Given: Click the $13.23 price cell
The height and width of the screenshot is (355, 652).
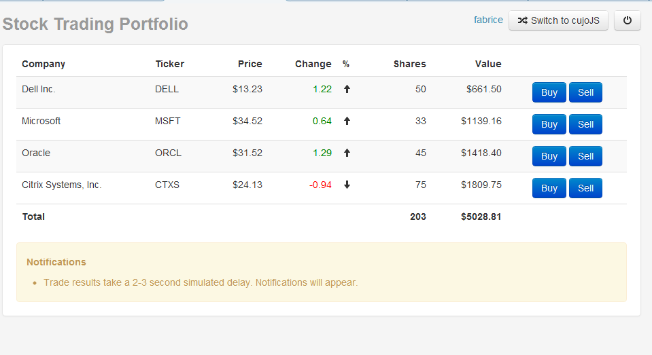Looking at the screenshot, I should point(247,89).
